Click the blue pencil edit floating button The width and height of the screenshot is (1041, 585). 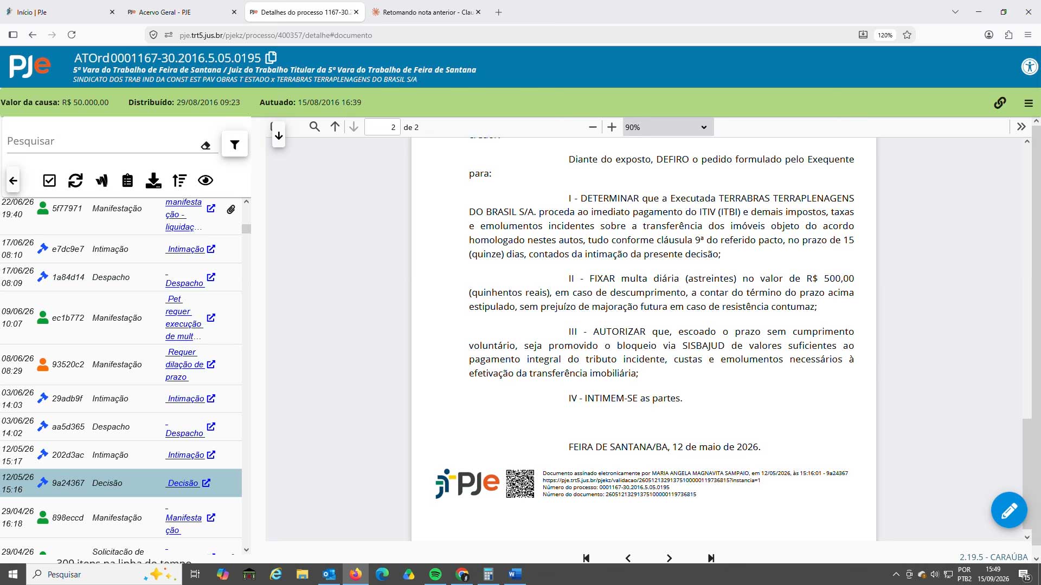coord(1008,510)
